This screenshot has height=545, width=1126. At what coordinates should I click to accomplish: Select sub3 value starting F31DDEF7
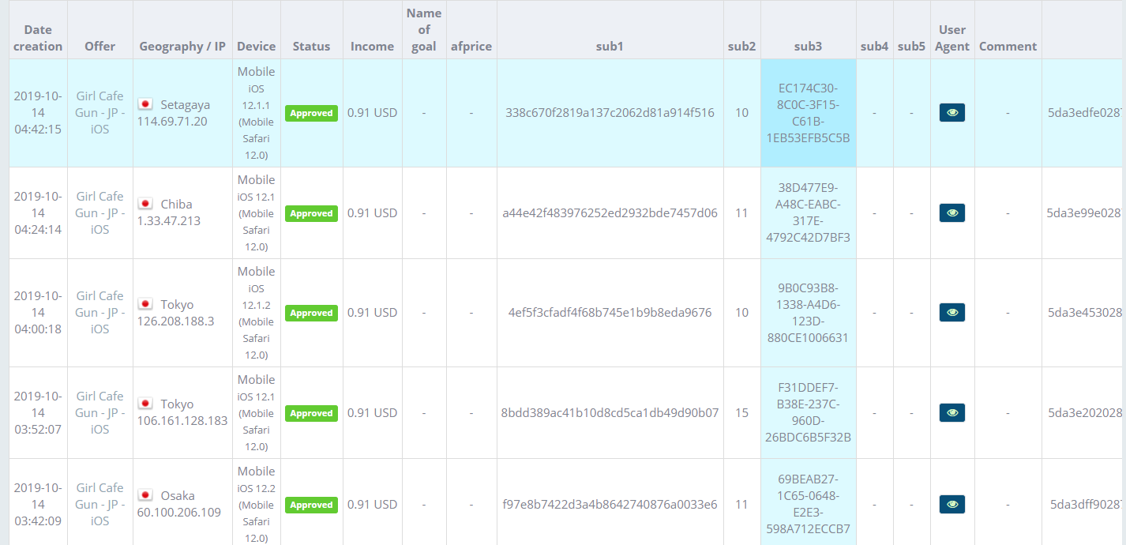click(x=808, y=413)
